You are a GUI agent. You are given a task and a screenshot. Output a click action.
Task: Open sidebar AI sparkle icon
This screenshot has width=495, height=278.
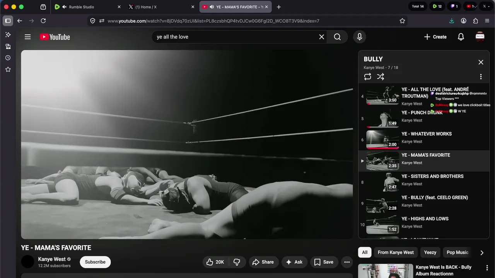[8, 35]
